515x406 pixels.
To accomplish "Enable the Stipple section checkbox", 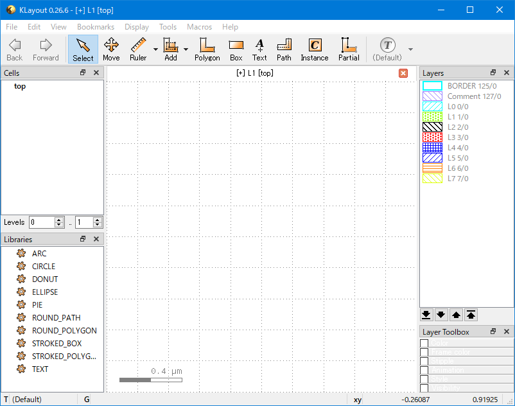I will coord(424,361).
